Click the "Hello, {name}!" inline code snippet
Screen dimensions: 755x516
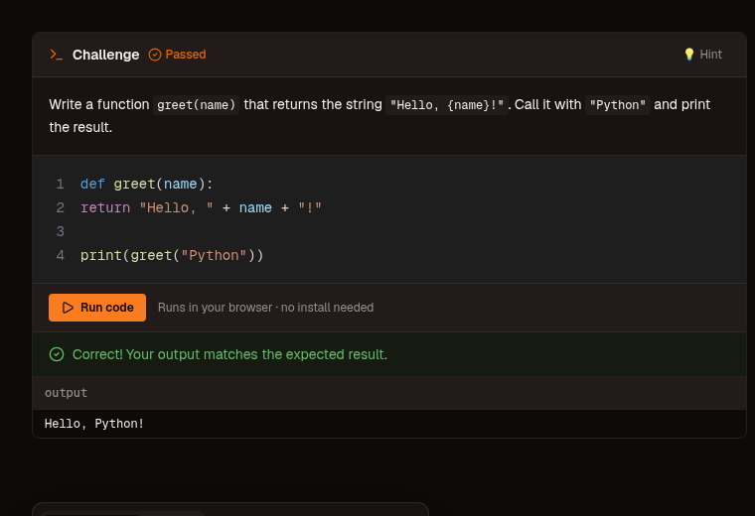coord(447,105)
